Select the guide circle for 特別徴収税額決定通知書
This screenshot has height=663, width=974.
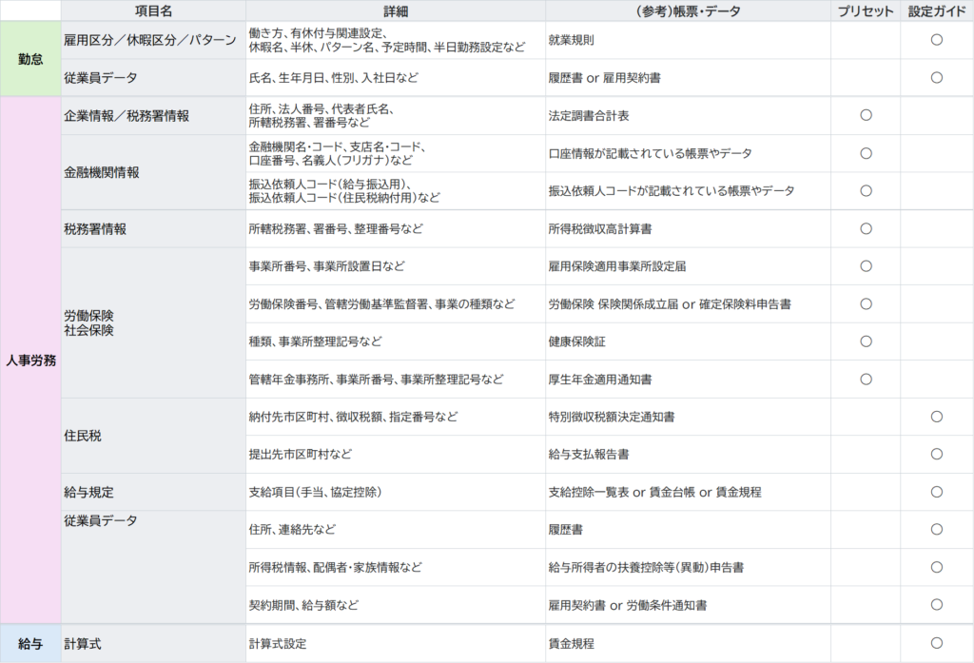tap(936, 417)
